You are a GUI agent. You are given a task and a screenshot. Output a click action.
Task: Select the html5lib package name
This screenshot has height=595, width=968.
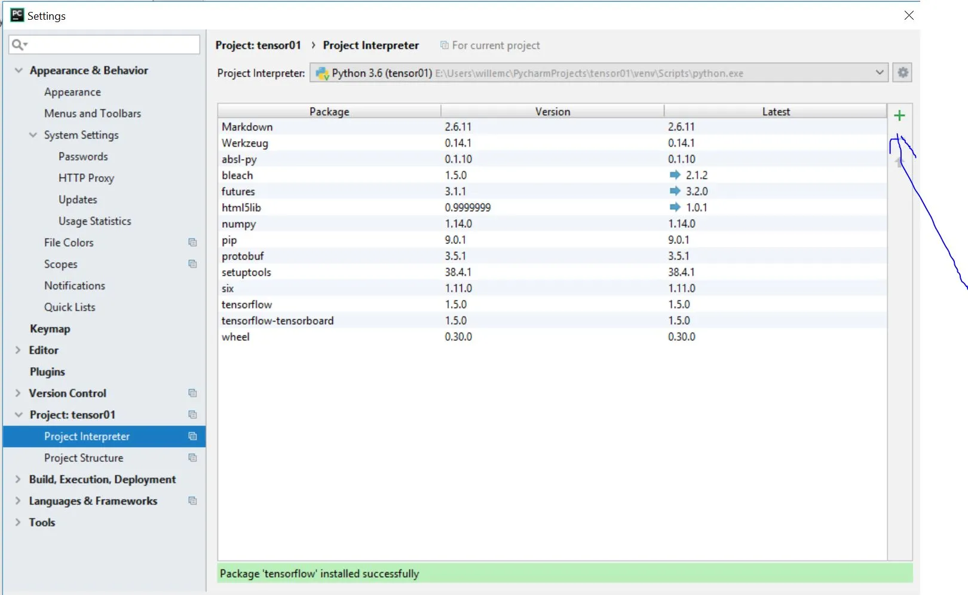(x=241, y=208)
